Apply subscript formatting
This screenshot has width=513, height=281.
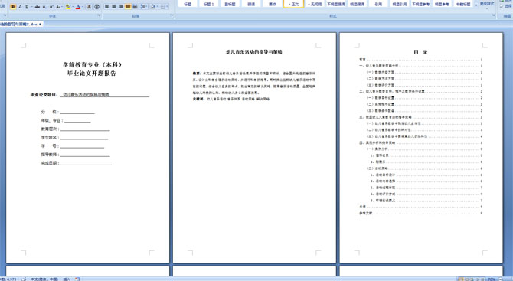pyautogui.click(x=44, y=7)
